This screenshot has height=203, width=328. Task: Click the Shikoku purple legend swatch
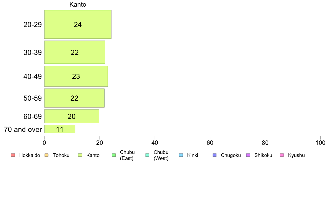pos(248,155)
